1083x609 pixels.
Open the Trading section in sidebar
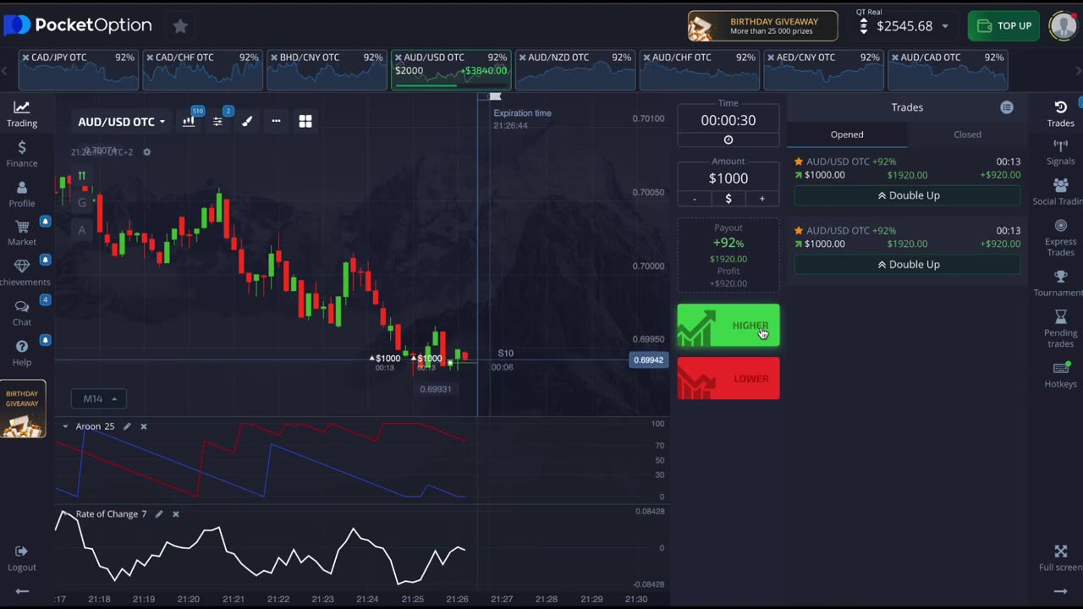coord(22,113)
